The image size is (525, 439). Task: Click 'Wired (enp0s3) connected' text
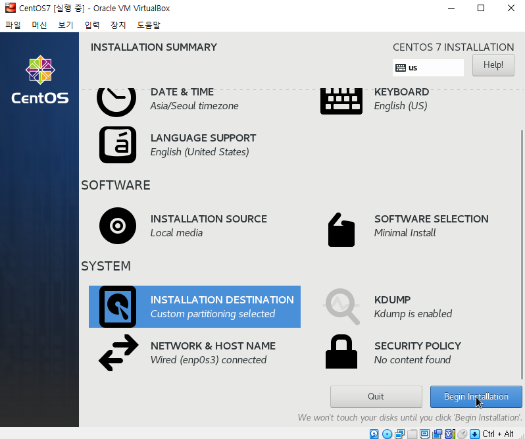(209, 360)
